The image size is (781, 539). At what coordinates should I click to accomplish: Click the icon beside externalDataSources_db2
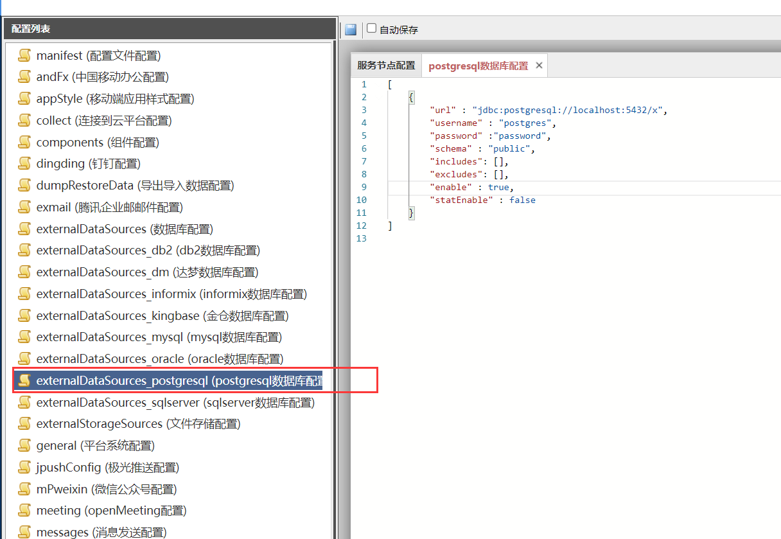pyautogui.click(x=24, y=251)
